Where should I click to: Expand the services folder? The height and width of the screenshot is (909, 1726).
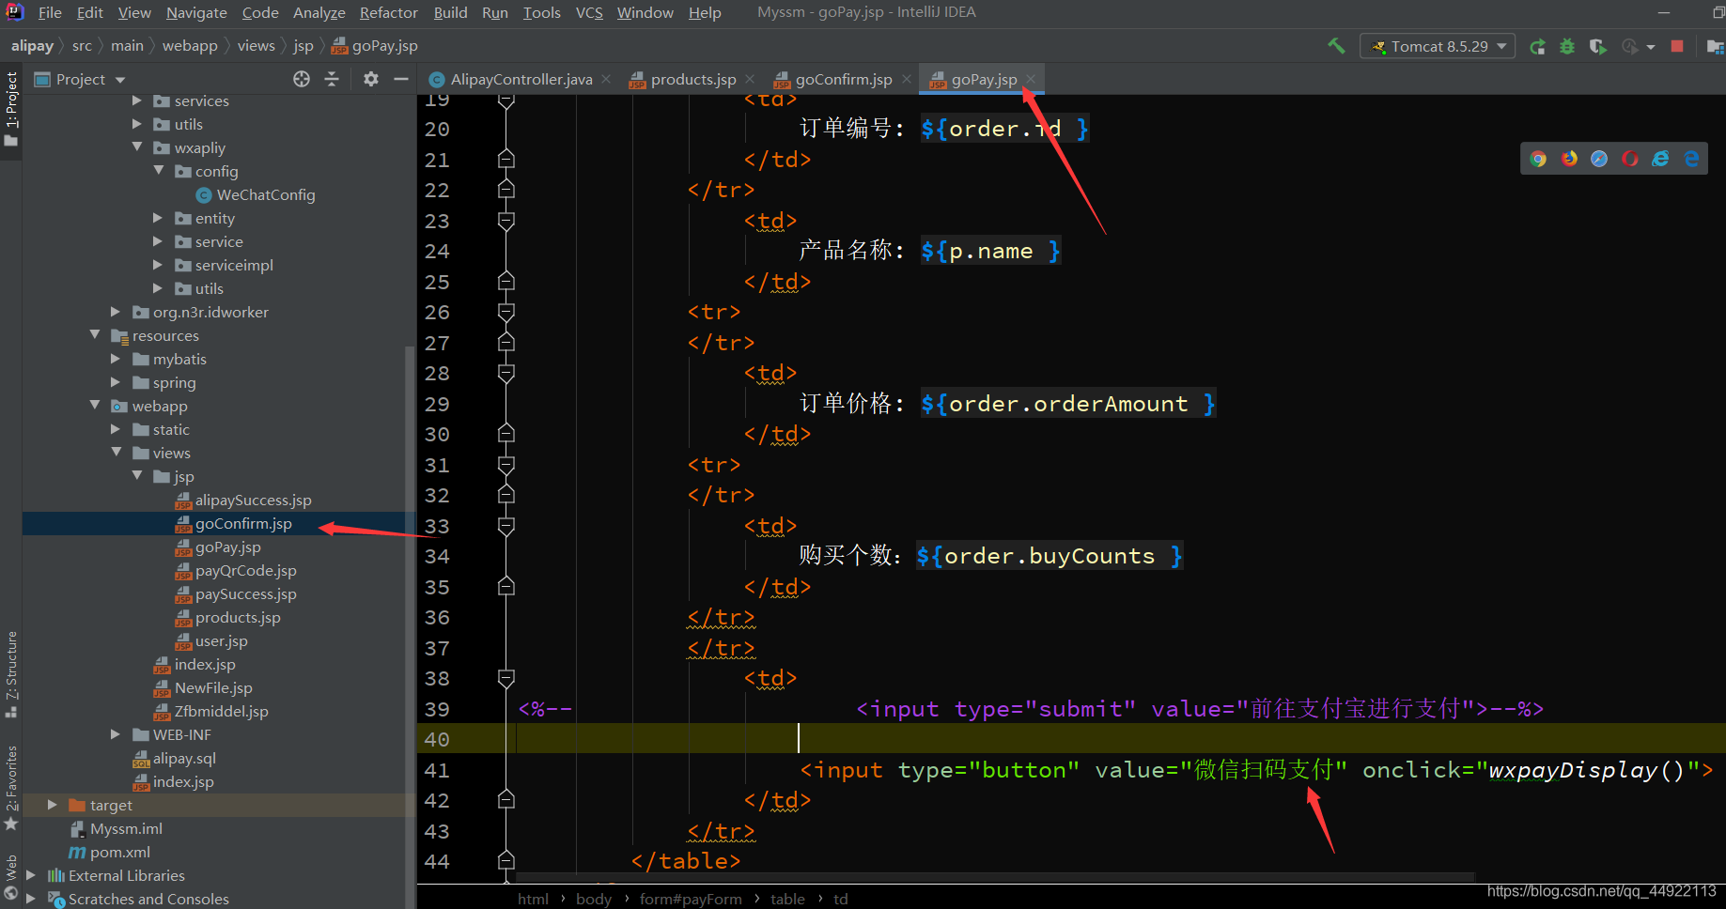click(x=137, y=100)
